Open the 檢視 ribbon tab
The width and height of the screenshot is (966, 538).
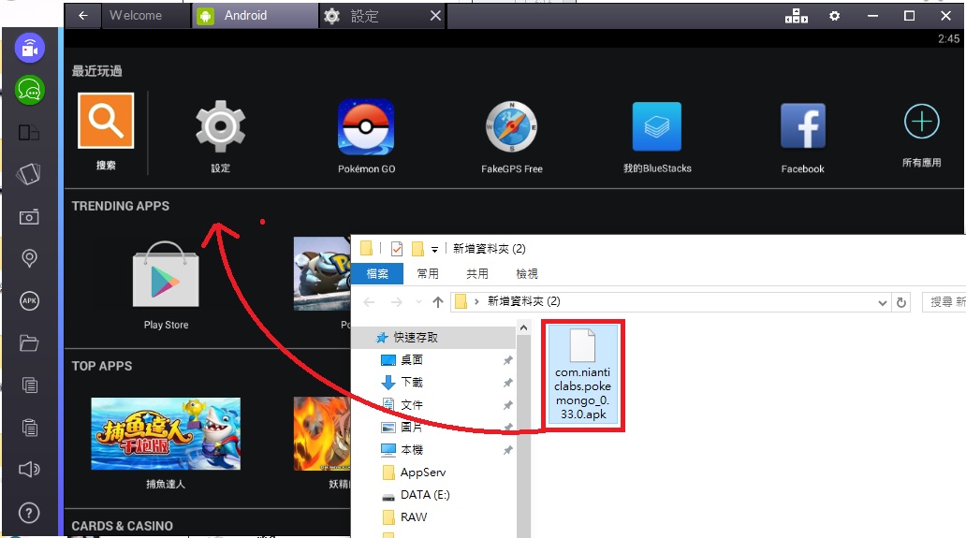pos(527,274)
